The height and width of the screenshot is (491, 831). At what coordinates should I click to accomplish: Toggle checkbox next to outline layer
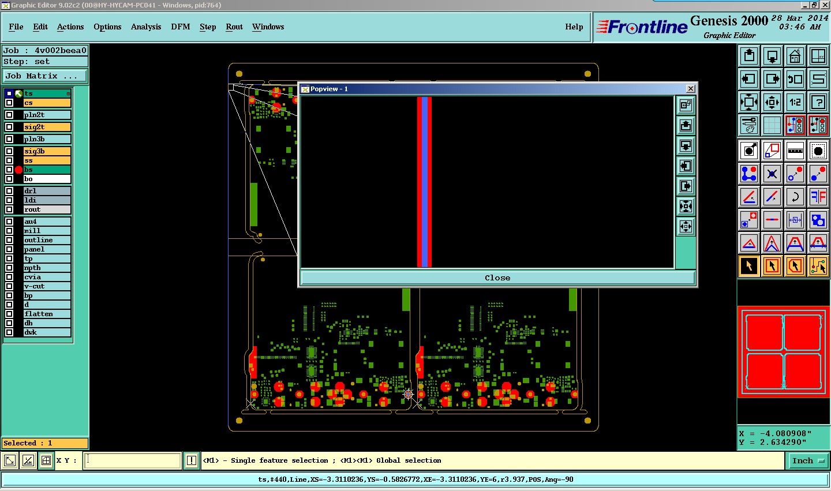pos(9,240)
